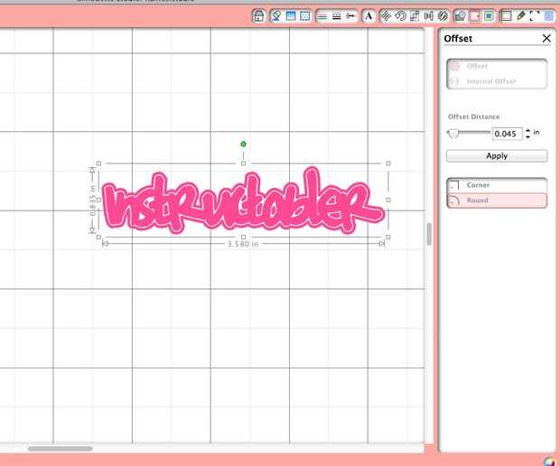Click the bottom-left selection handle
The width and height of the screenshot is (560, 466).
(x=98, y=238)
